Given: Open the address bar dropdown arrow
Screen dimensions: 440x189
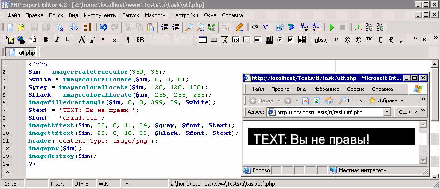Looking at the screenshot, I should click(388, 112).
